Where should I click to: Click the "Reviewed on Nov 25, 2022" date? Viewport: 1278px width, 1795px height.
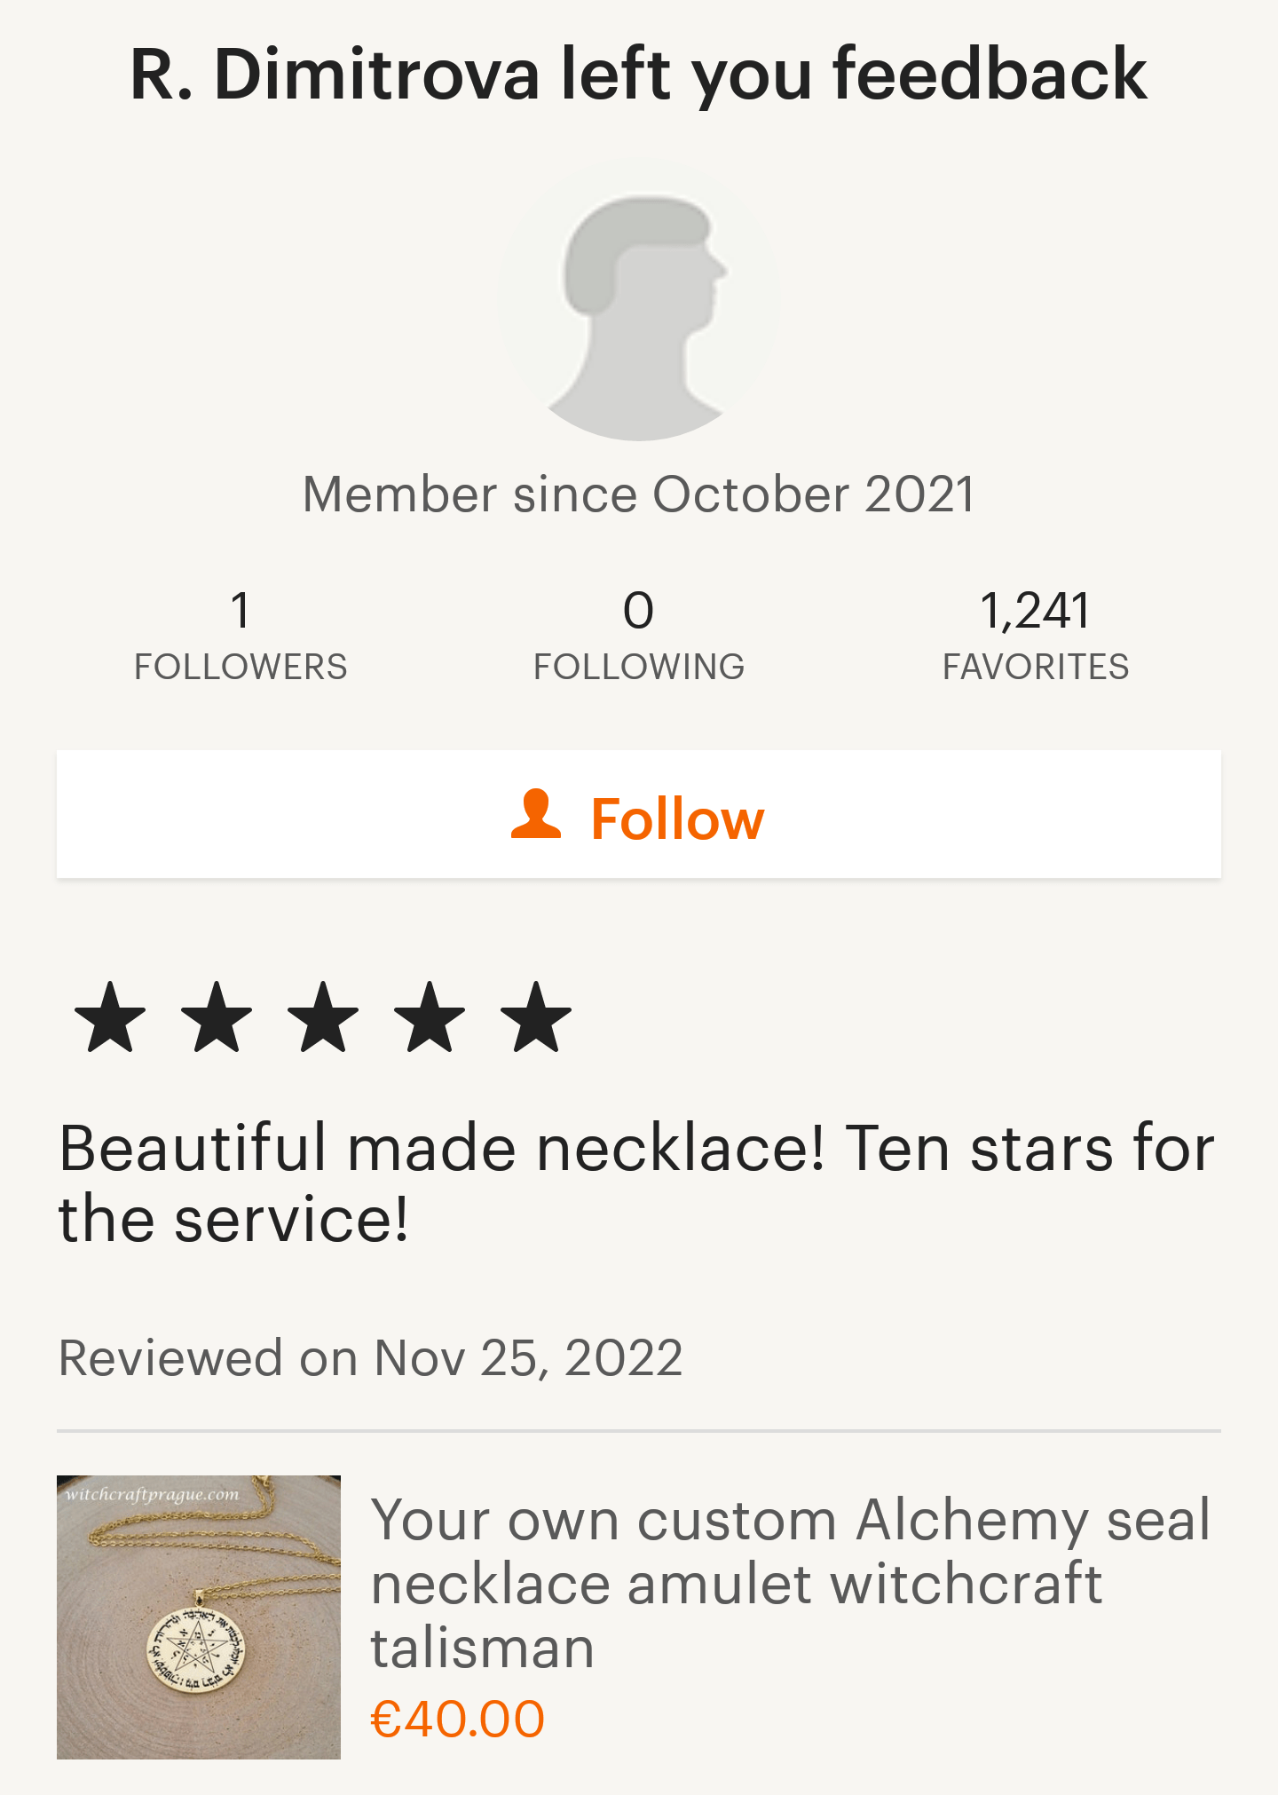pyautogui.click(x=371, y=1357)
